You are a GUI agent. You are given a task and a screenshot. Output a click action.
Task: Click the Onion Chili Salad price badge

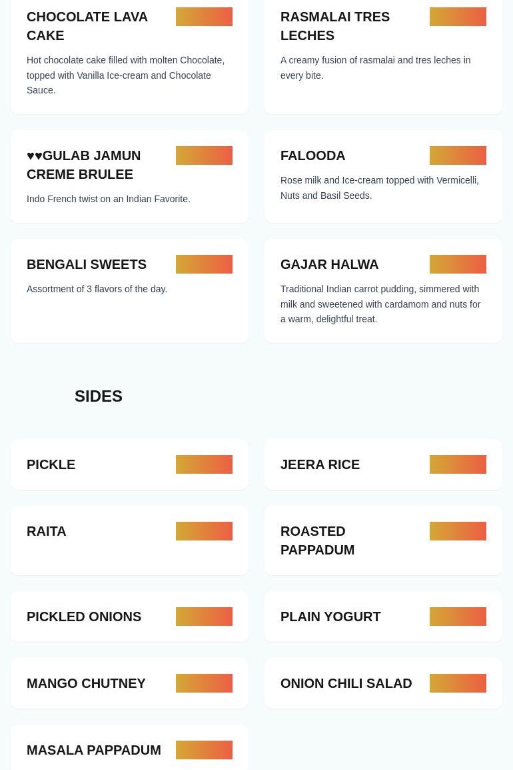click(x=458, y=683)
